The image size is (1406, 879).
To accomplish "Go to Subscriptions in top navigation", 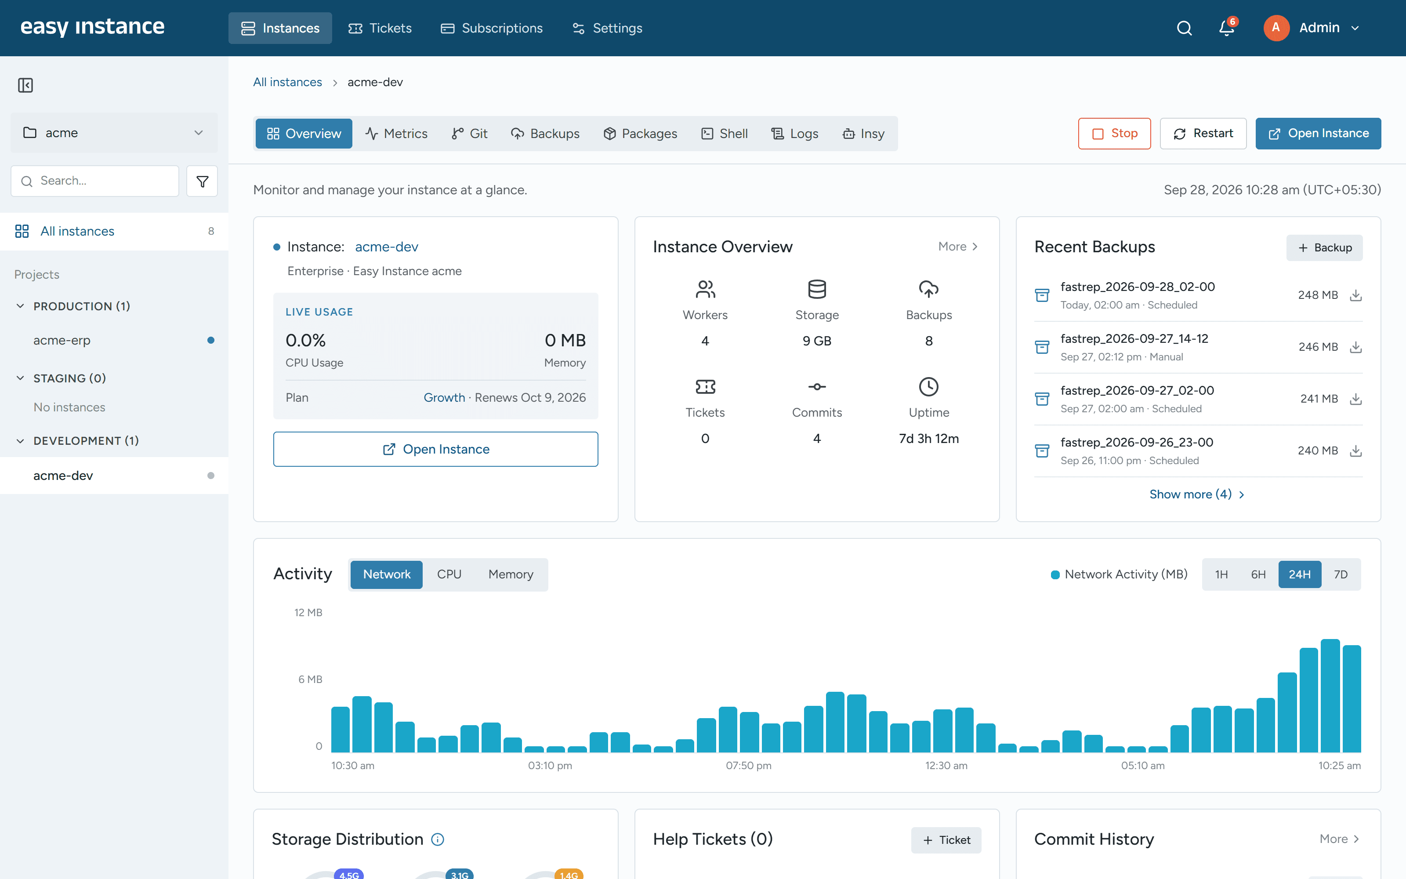I will pyautogui.click(x=492, y=28).
